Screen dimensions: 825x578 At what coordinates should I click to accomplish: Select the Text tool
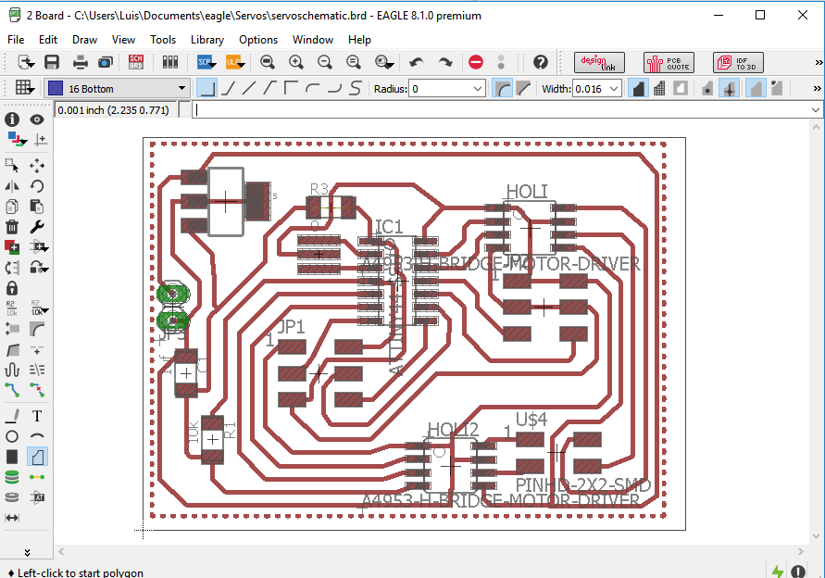click(x=37, y=416)
